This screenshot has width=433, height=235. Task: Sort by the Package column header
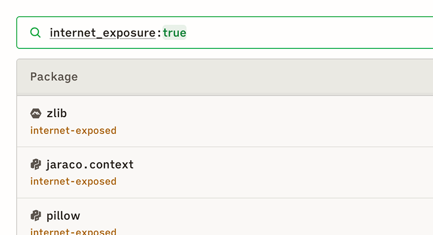tap(54, 77)
